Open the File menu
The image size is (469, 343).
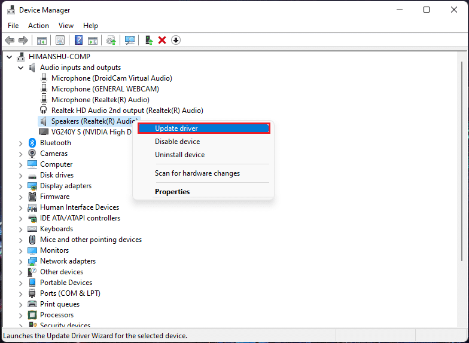click(13, 26)
